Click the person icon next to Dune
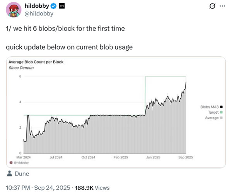 coord(10,174)
